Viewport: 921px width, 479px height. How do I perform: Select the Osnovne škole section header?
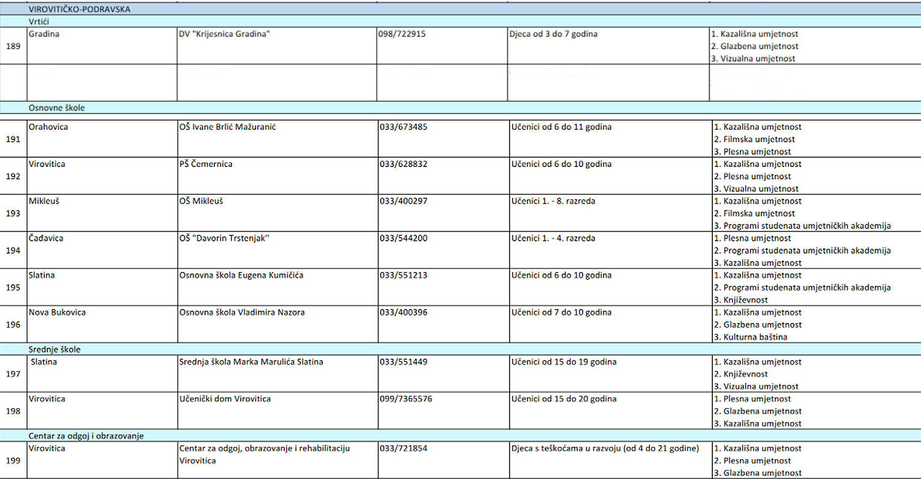460,107
